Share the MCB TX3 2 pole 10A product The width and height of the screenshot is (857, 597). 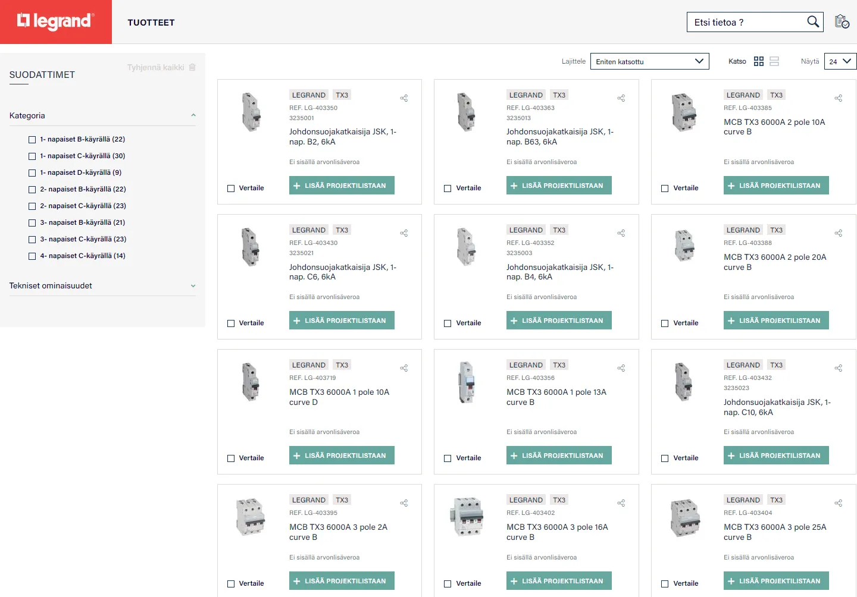coord(838,98)
